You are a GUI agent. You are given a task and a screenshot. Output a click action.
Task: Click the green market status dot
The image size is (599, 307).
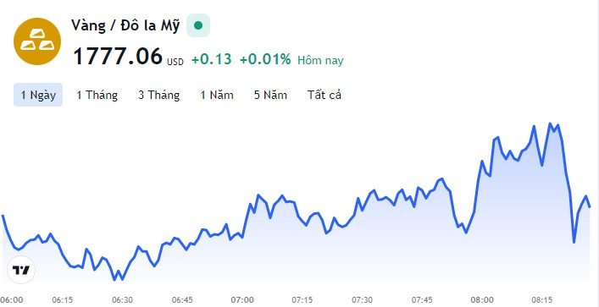pyautogui.click(x=198, y=25)
